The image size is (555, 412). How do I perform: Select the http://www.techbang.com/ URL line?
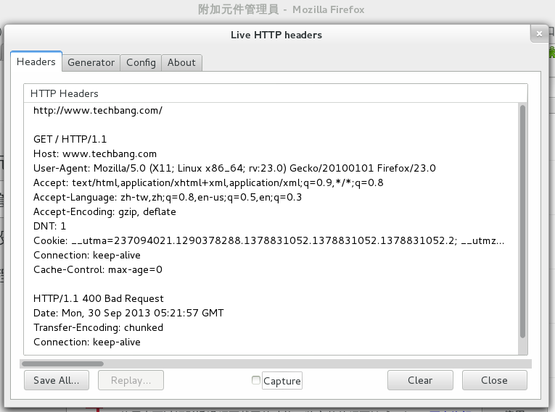[98, 111]
